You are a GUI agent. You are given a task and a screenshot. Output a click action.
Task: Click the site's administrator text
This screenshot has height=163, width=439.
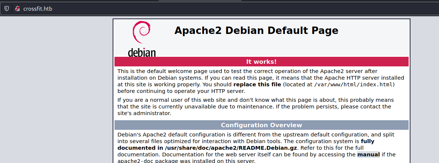(144, 114)
